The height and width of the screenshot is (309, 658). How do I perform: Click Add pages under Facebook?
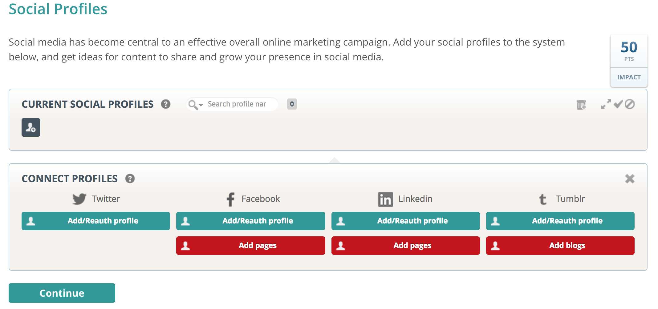tap(251, 246)
